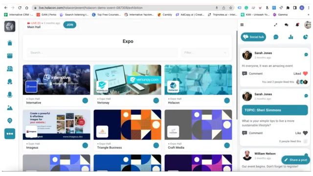
Task: Select the Social hub tab
Action: coord(253,37)
